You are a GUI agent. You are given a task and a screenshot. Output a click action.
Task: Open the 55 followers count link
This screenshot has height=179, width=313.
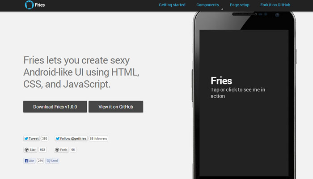(x=98, y=139)
